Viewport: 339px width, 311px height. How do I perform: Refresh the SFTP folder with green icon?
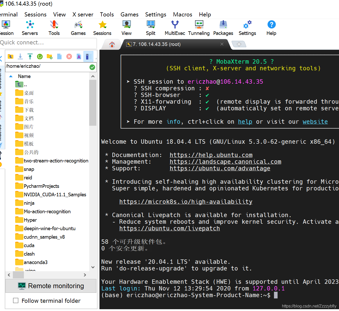[x=40, y=56]
